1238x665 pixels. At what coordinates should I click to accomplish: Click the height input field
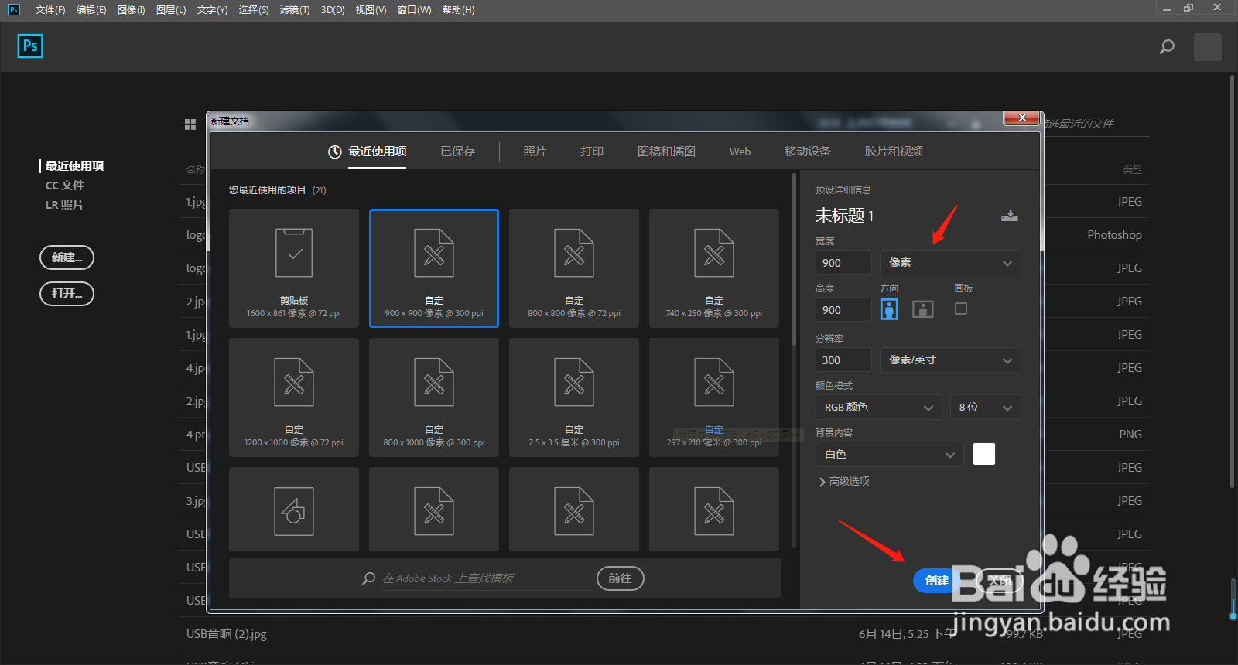coord(843,310)
